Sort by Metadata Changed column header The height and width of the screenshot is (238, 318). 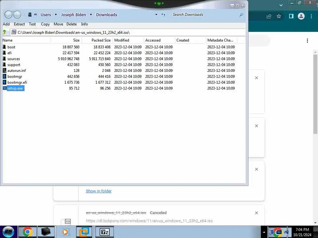click(x=221, y=40)
